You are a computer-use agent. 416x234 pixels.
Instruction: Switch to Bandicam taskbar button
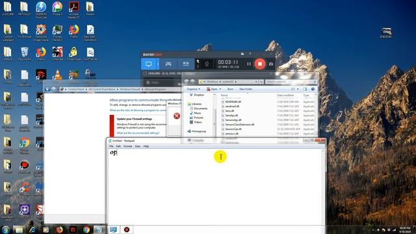[127, 229]
